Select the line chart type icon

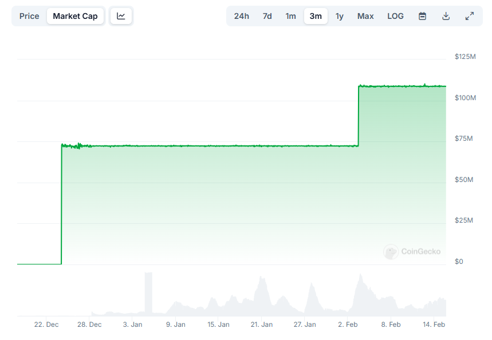click(120, 16)
